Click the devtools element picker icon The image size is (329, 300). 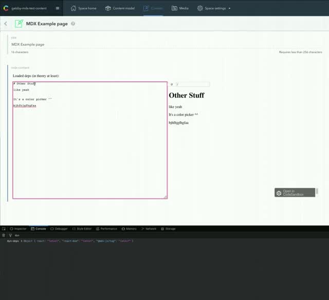(x=4, y=229)
